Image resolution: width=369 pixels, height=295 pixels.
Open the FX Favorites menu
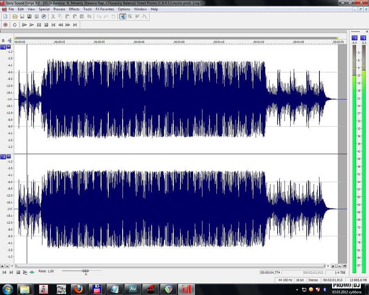tap(105, 9)
